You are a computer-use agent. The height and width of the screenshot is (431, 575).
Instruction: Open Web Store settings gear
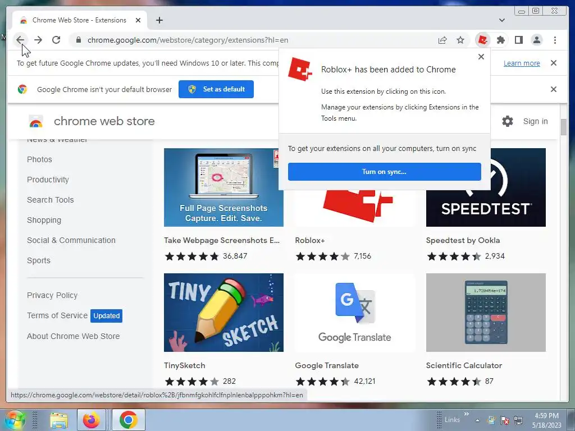508,121
